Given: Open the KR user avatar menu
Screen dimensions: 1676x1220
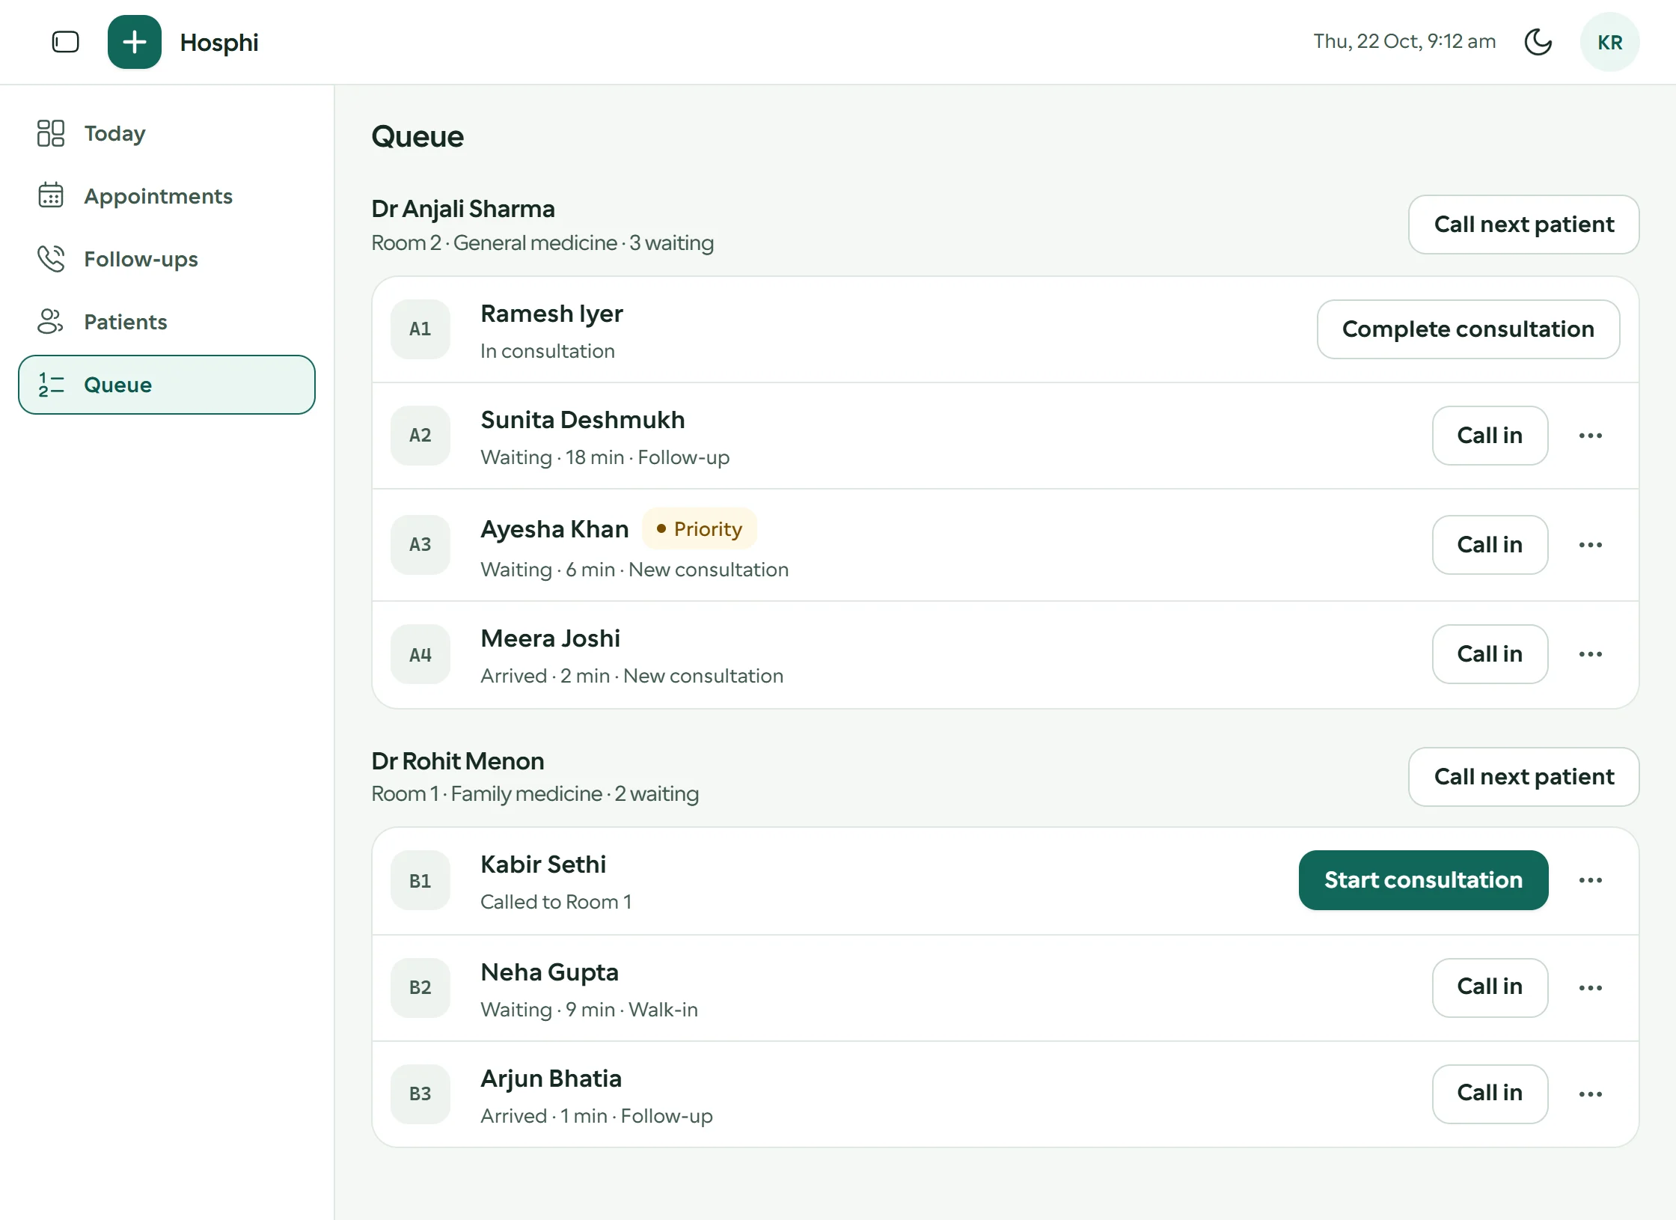Looking at the screenshot, I should point(1610,42).
